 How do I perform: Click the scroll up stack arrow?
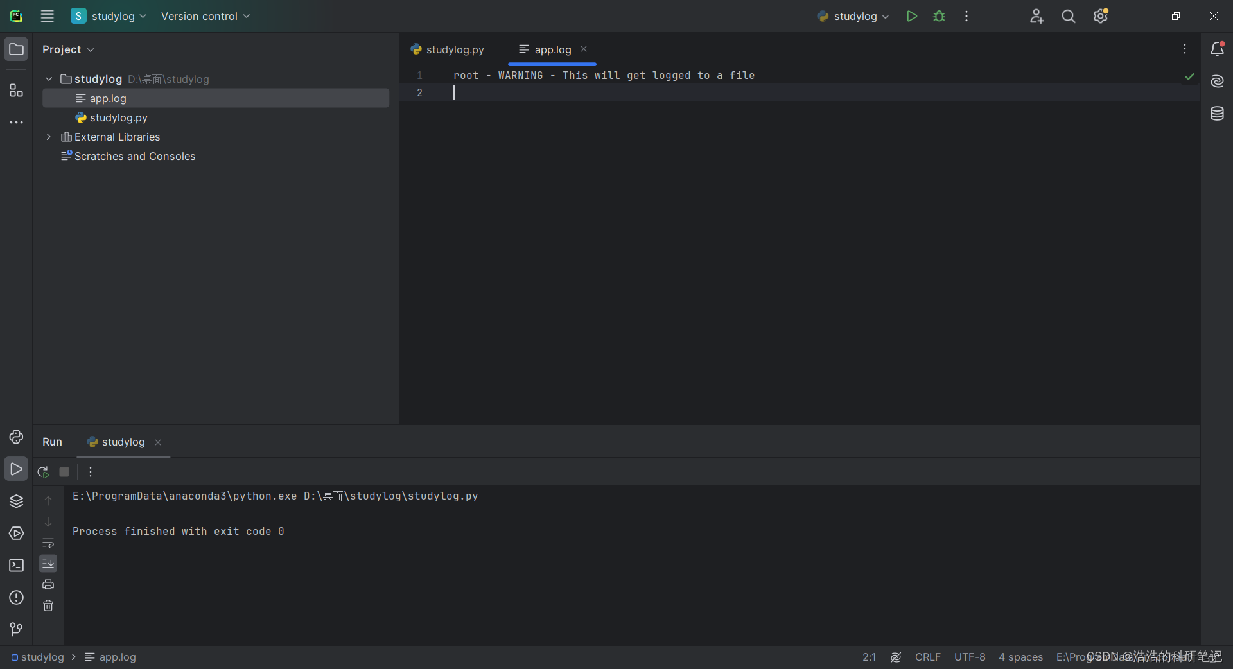pos(48,501)
